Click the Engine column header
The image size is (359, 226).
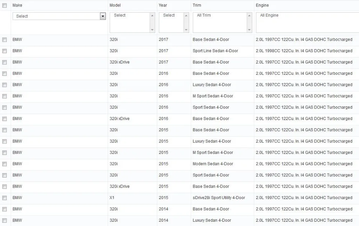click(x=262, y=5)
